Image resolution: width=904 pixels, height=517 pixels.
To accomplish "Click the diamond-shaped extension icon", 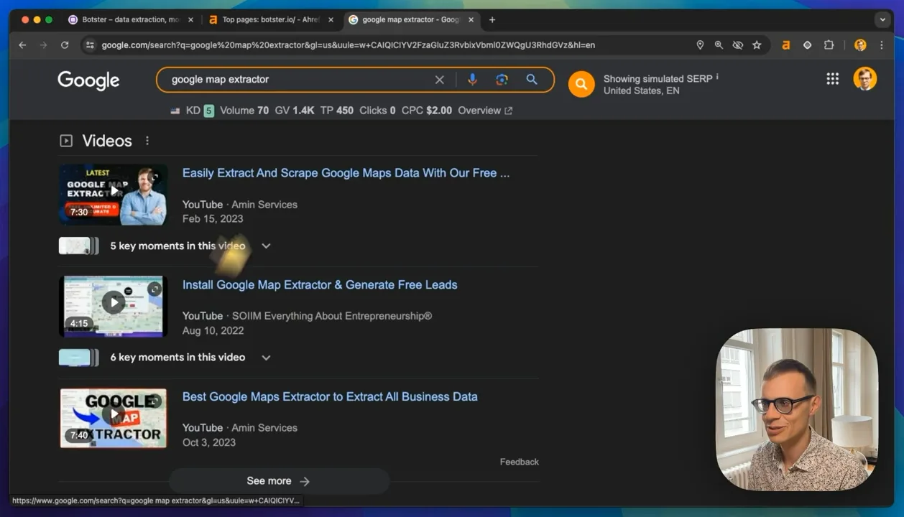I will pos(807,45).
